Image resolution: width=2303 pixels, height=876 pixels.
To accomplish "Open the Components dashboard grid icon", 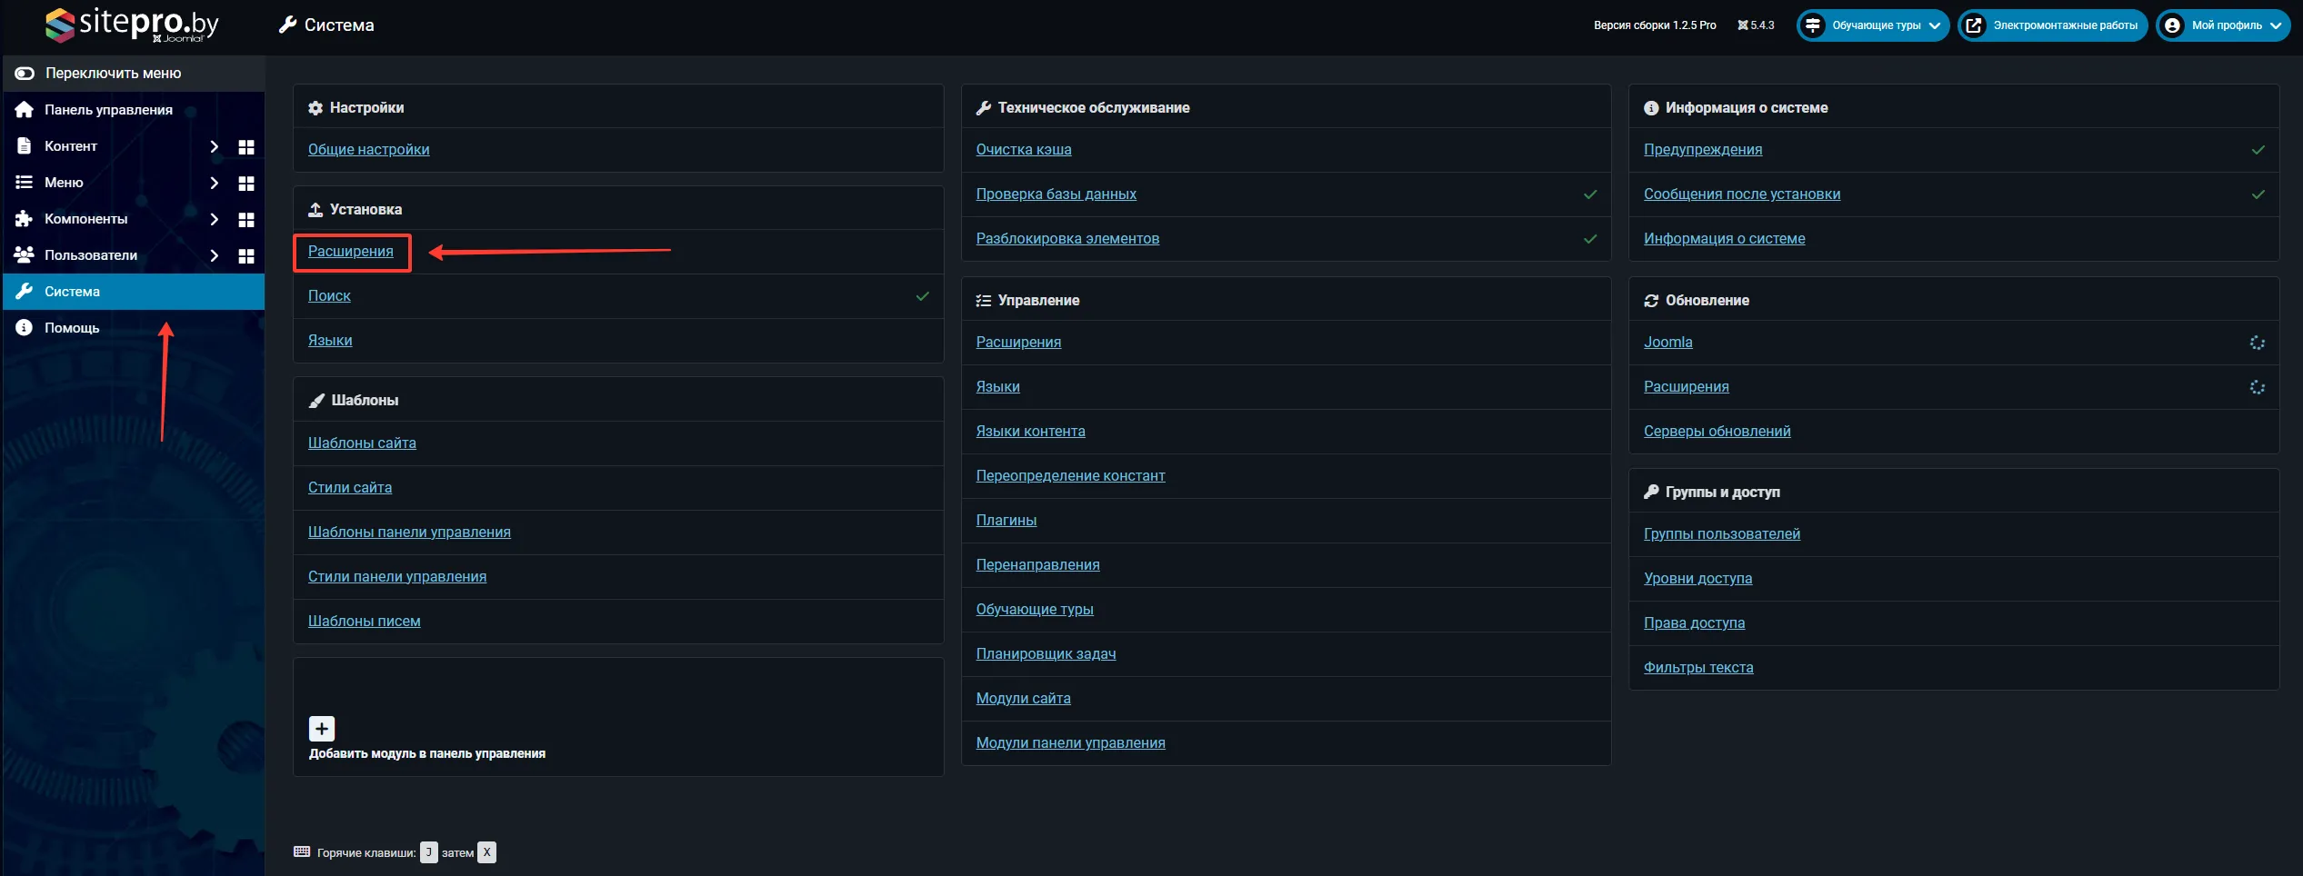I will pos(245,220).
